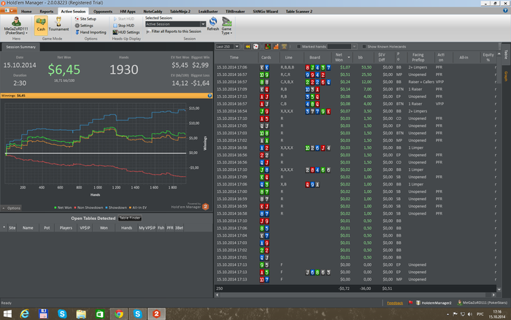Open the HM Apps tab
This screenshot has height=320, width=511.
[128, 12]
